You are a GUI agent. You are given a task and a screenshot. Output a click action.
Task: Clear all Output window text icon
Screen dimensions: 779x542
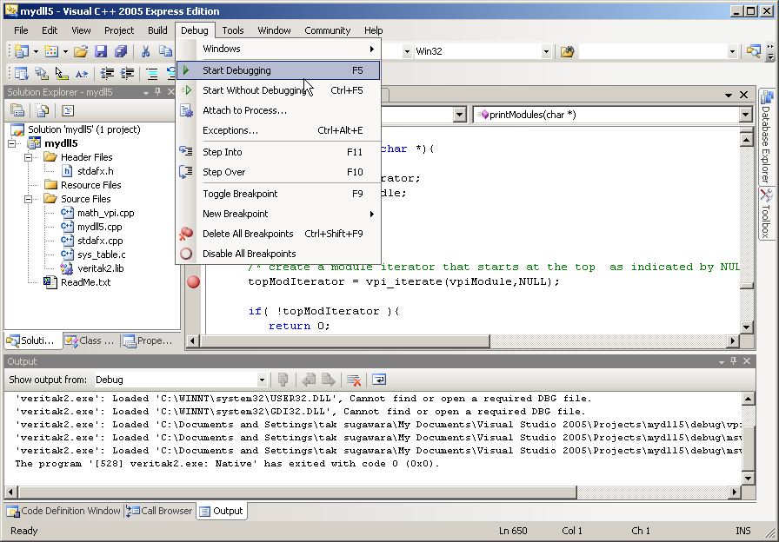(x=354, y=380)
